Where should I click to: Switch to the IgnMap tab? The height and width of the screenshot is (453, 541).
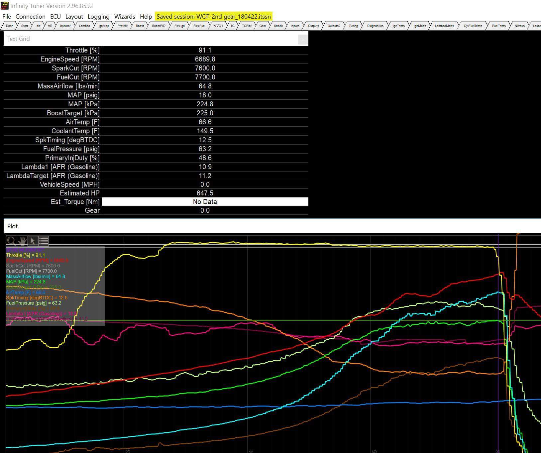[x=104, y=26]
